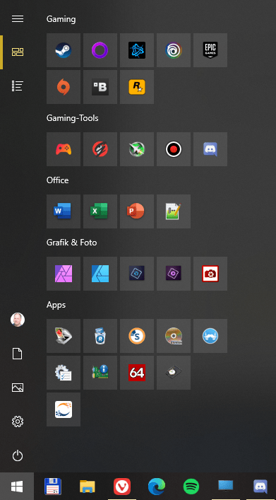Viewport: 276px width, 500px height.
Task: Open the hard drive with clock tile
Action: point(174,373)
